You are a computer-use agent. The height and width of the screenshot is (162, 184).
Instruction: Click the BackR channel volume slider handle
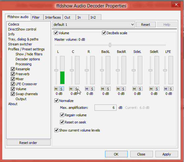[118, 70]
